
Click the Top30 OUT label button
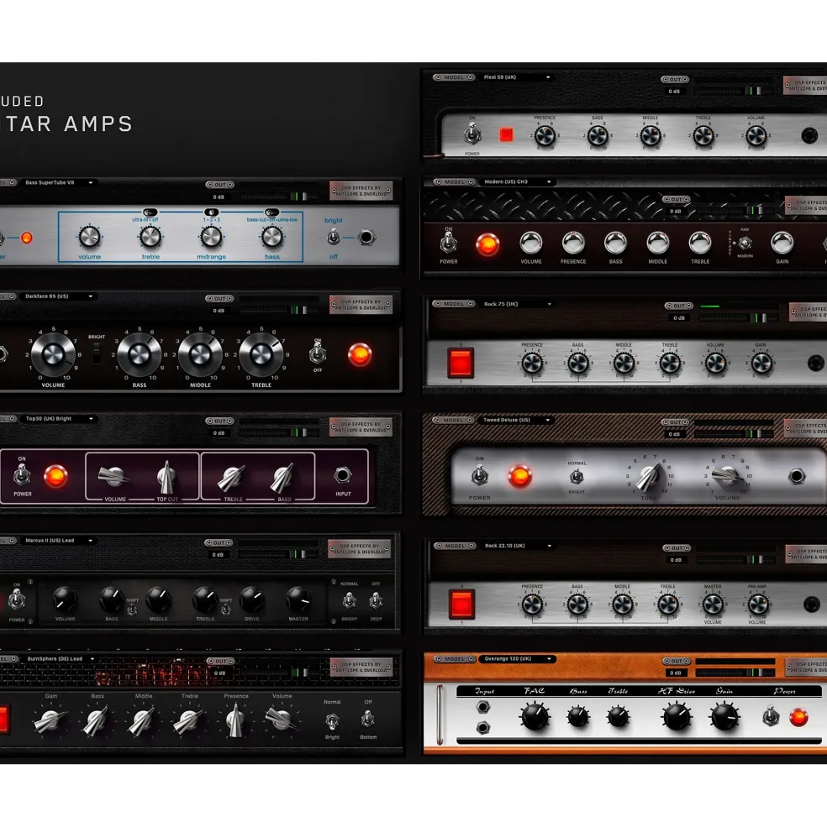tap(219, 421)
